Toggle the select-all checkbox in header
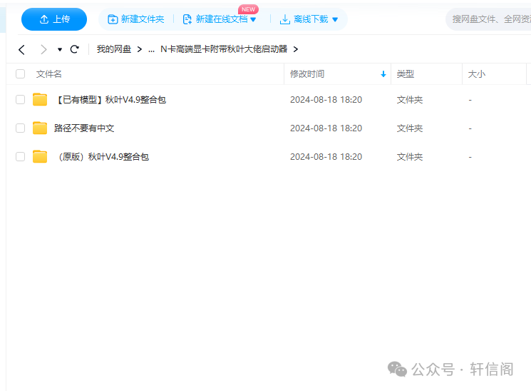Viewport: 531px width, 391px height. coord(20,73)
